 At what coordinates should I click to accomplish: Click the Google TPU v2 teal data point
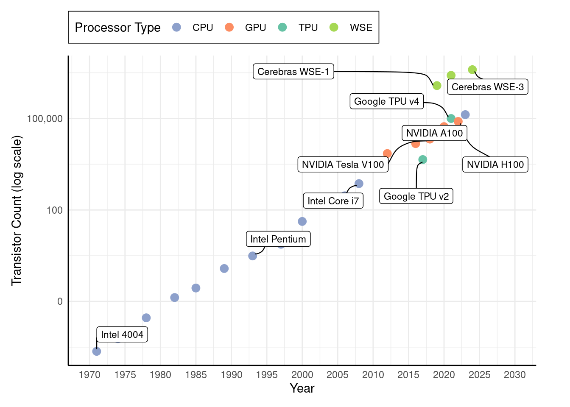(422, 160)
